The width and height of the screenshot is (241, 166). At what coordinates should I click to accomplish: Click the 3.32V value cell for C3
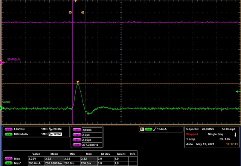pos(36,158)
